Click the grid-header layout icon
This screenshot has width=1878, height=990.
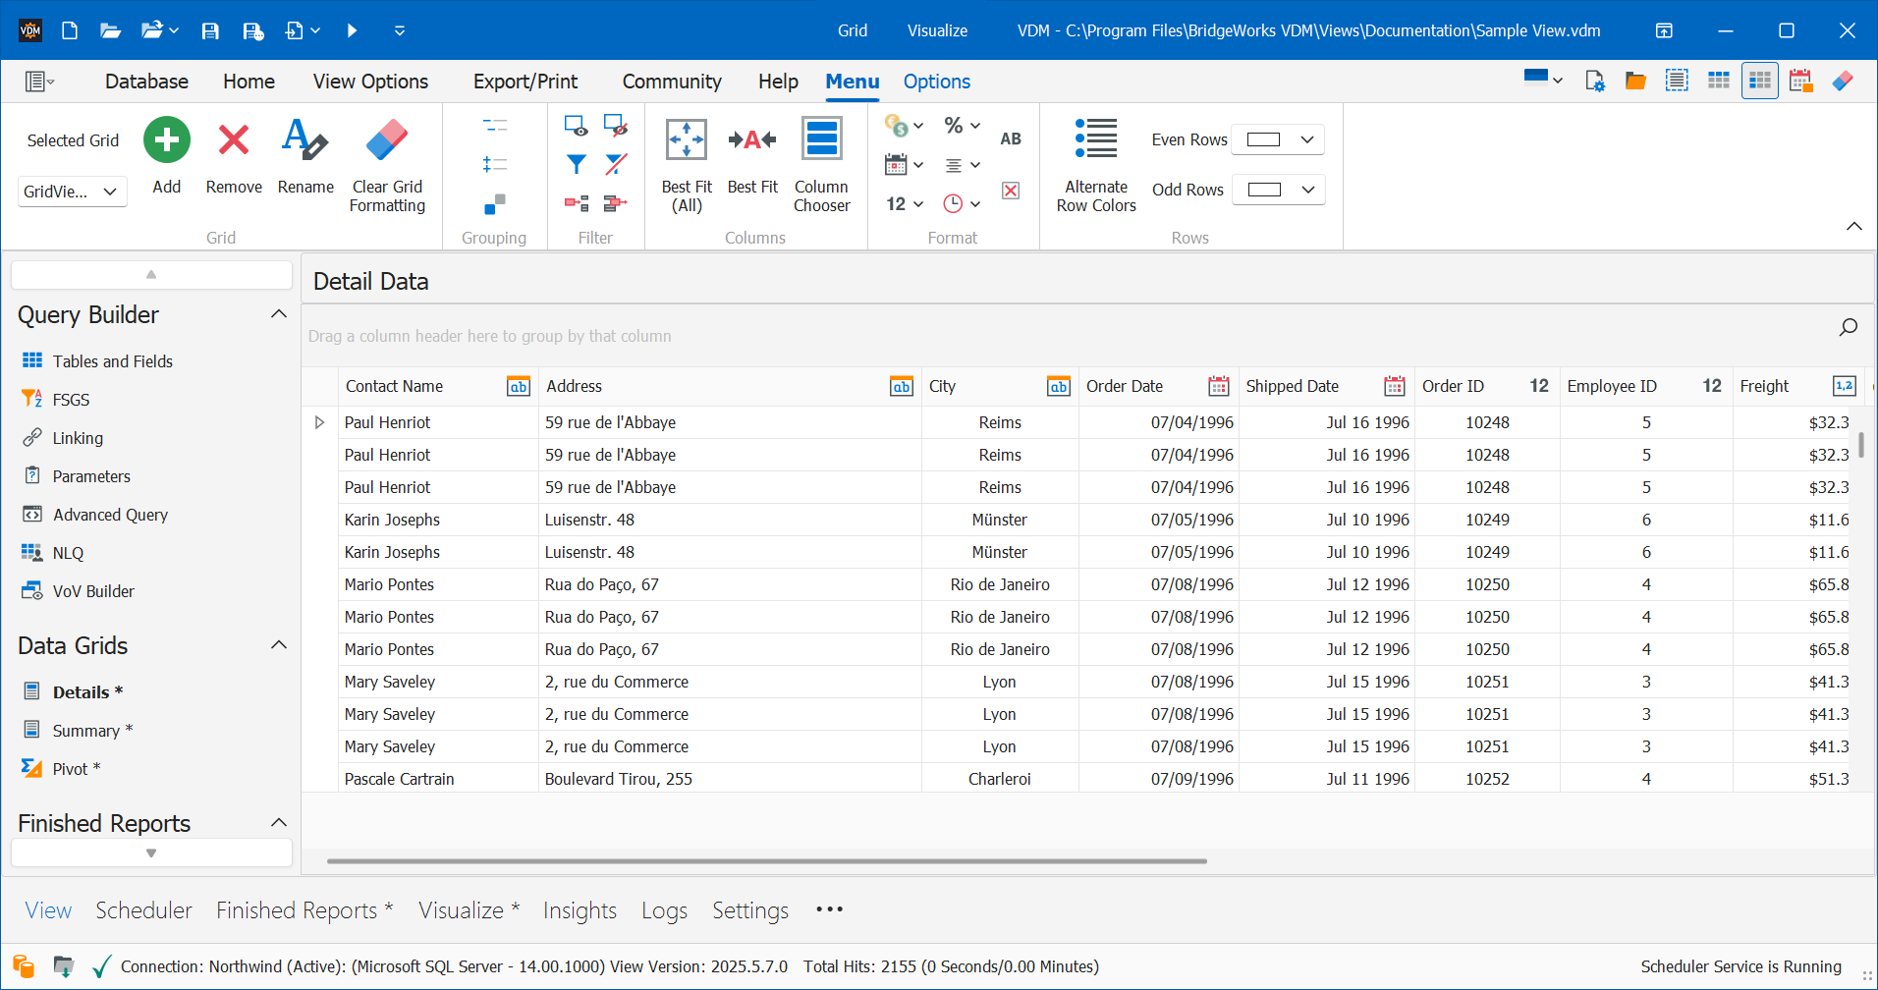1719,81
